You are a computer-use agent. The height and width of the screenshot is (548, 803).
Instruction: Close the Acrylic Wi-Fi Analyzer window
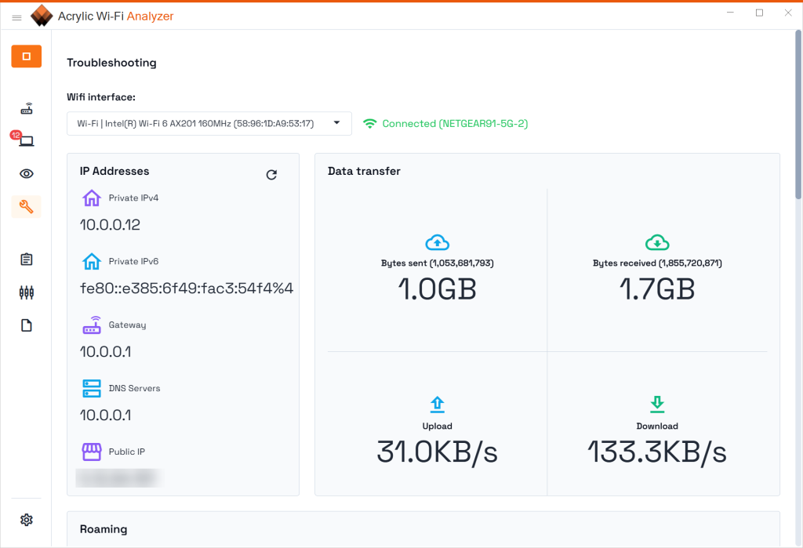coord(788,13)
